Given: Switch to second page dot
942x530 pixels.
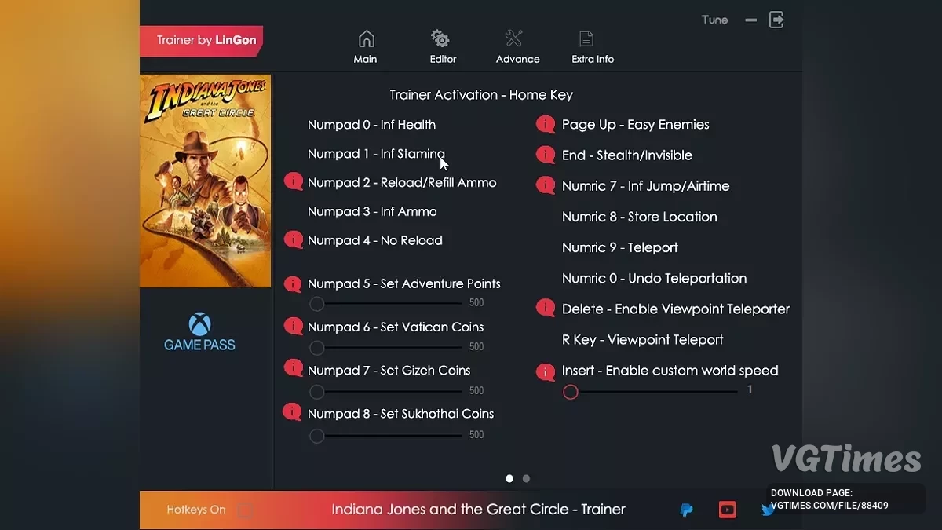Looking at the screenshot, I should tap(526, 478).
